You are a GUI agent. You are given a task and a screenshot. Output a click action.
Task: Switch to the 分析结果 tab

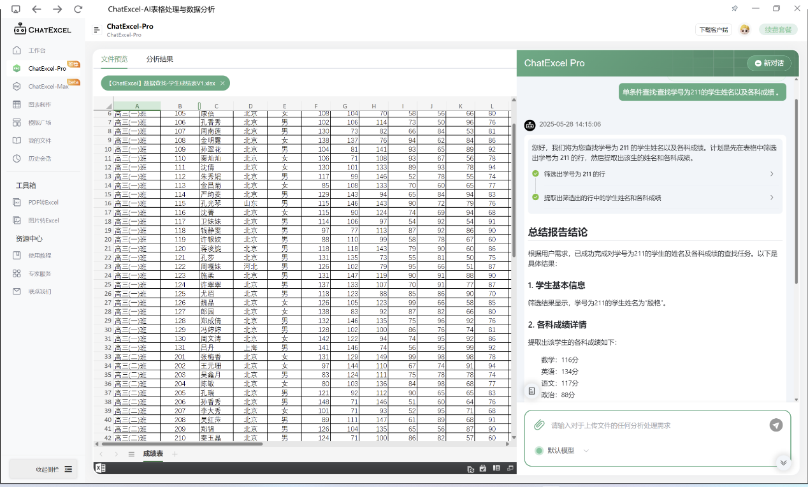click(x=159, y=59)
